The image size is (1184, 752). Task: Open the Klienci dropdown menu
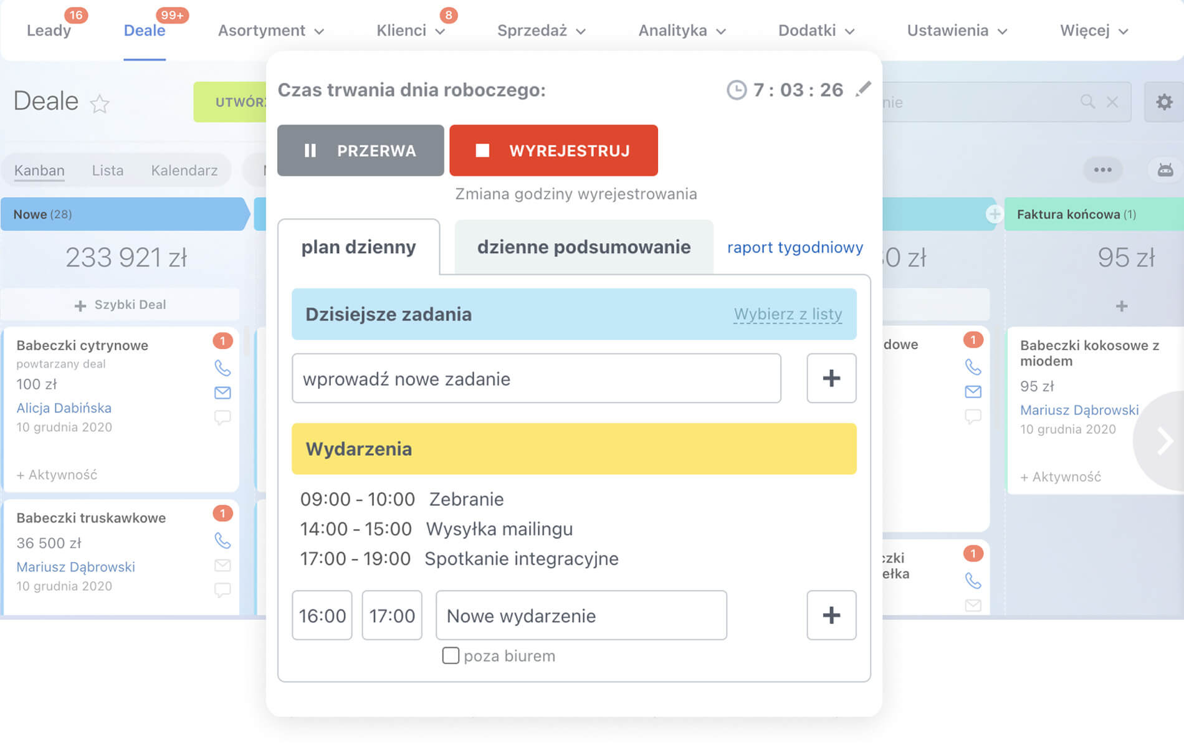coord(411,30)
